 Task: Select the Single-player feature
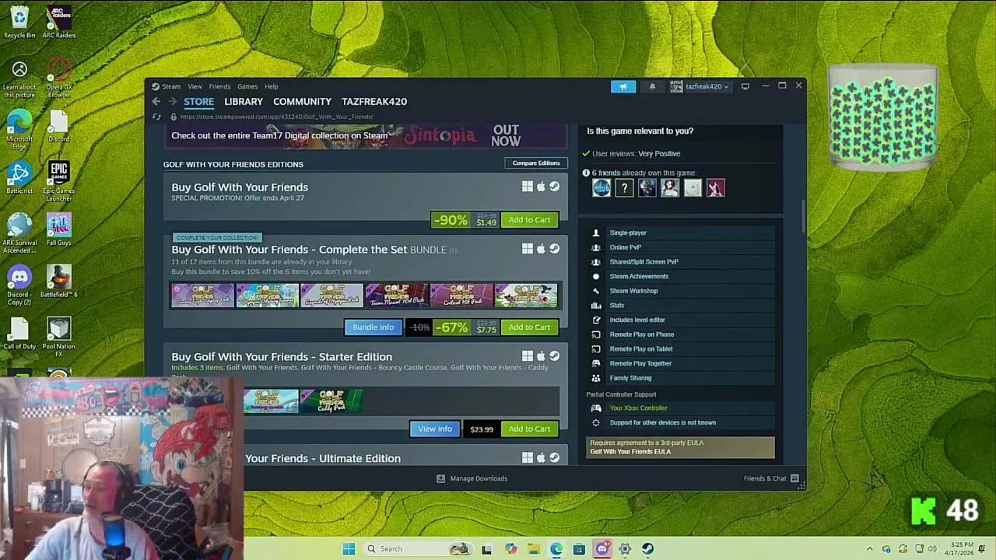tap(681, 233)
